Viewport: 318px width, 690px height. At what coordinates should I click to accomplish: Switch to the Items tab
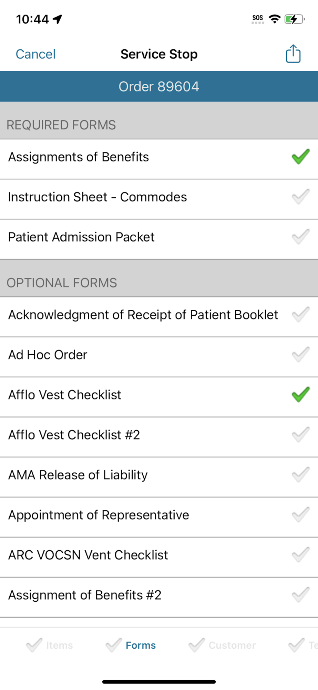[59, 645]
